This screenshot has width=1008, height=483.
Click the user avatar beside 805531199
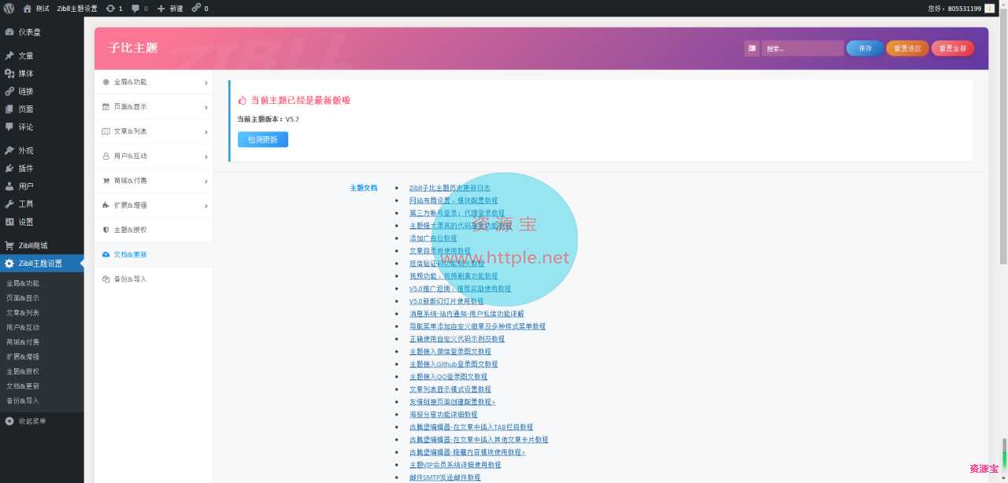point(989,8)
